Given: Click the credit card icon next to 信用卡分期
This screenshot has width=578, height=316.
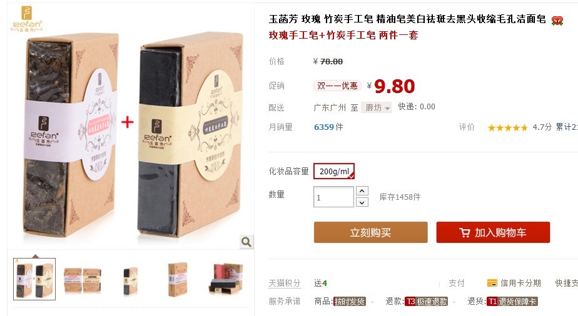Looking at the screenshot, I should point(492,283).
